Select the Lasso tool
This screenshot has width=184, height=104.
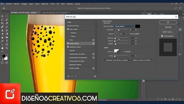[x=2, y=20]
